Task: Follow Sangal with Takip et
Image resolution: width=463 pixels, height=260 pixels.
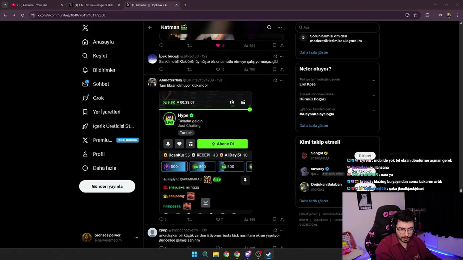Action: click(x=365, y=156)
